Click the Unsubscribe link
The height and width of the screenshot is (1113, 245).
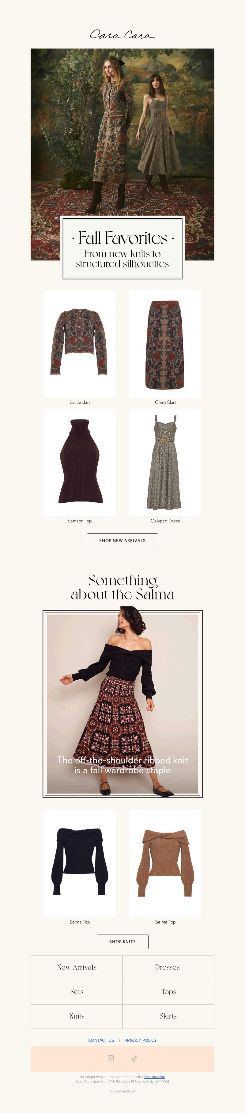[155, 1077]
